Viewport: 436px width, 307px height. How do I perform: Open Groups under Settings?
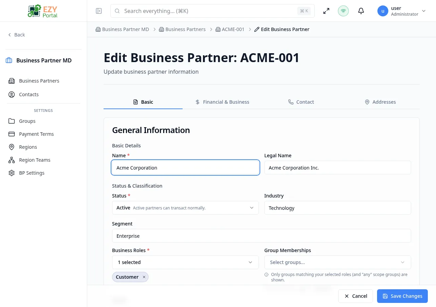pyautogui.click(x=27, y=121)
